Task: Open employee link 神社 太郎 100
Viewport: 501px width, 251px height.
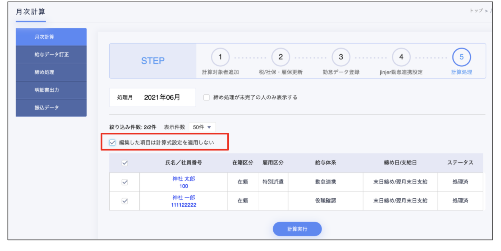Action: 184,179
